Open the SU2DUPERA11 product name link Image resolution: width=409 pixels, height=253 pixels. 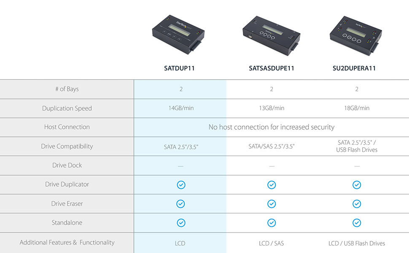pos(357,68)
